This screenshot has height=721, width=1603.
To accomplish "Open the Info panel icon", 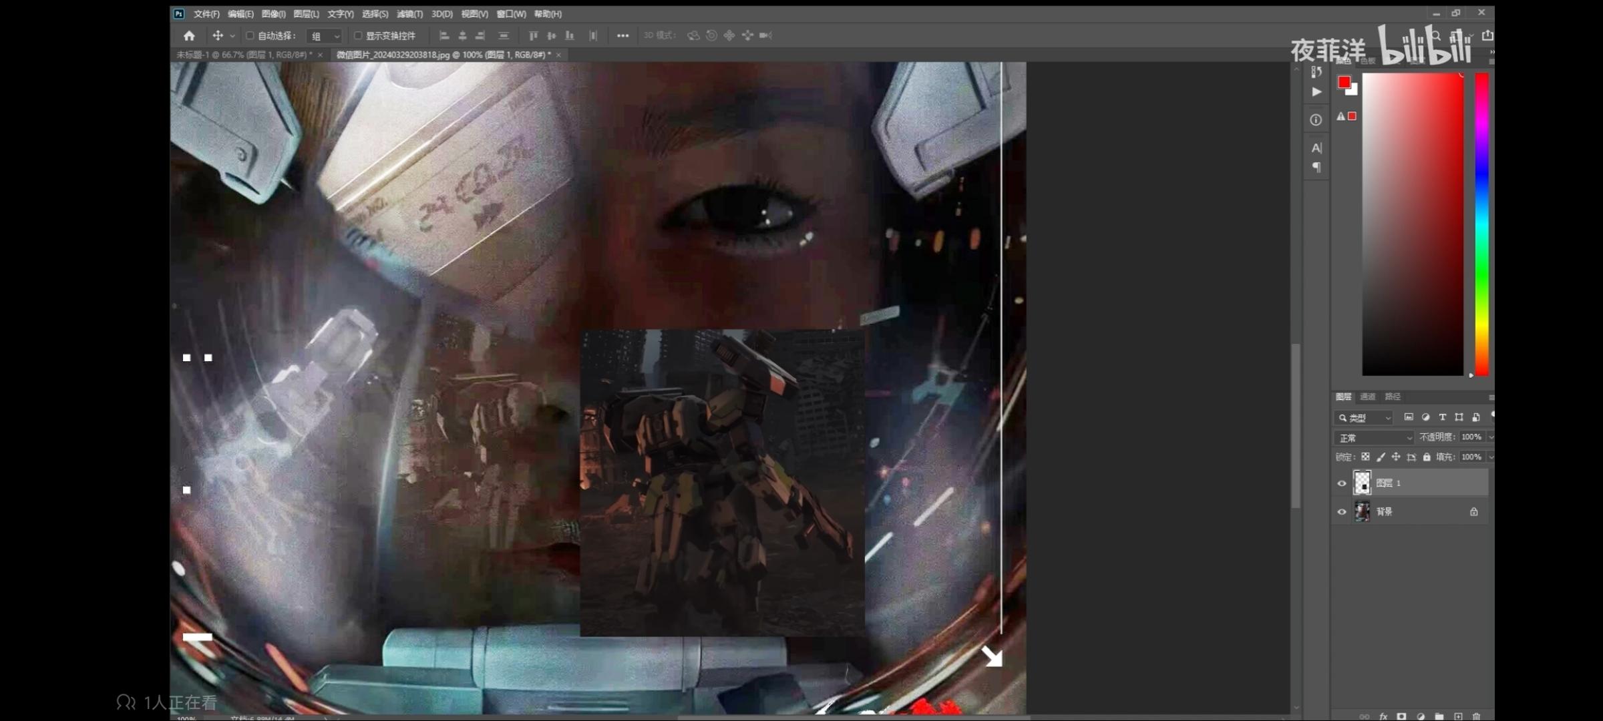I will 1316,120.
